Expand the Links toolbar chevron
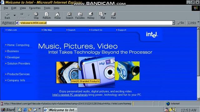This screenshot has width=200, height=112. (198, 22)
